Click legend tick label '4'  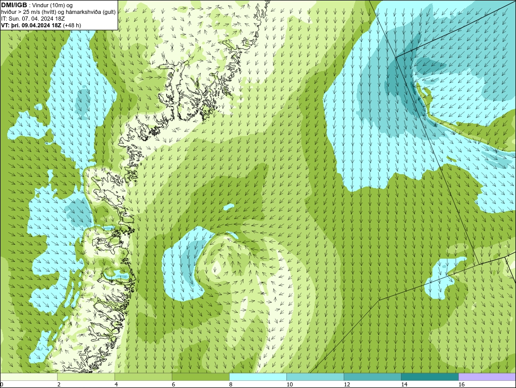pos(116,385)
